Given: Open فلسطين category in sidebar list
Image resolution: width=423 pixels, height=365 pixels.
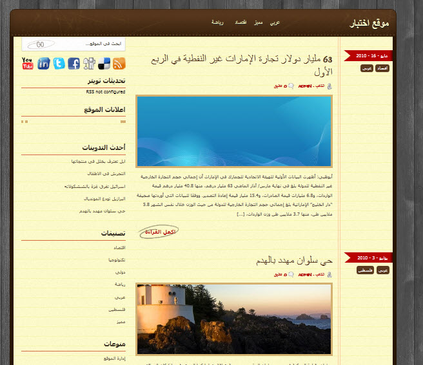Looking at the screenshot, I should pos(117,310).
